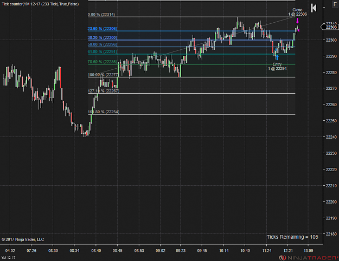The width and height of the screenshot is (339, 261).
Task: Click the 22290 price axis label
Action: coord(331,56)
